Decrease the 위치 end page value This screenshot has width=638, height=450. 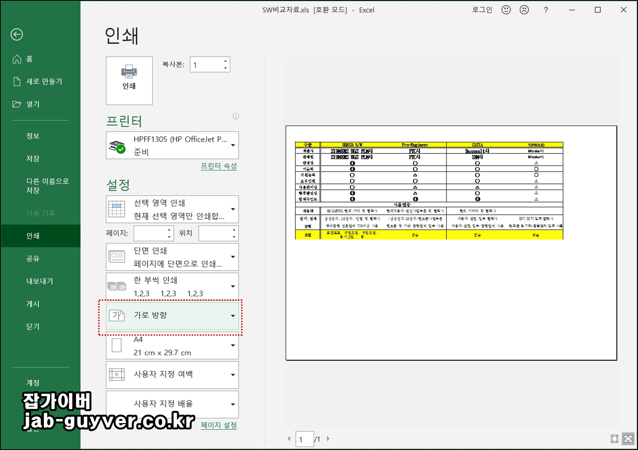pos(234,237)
